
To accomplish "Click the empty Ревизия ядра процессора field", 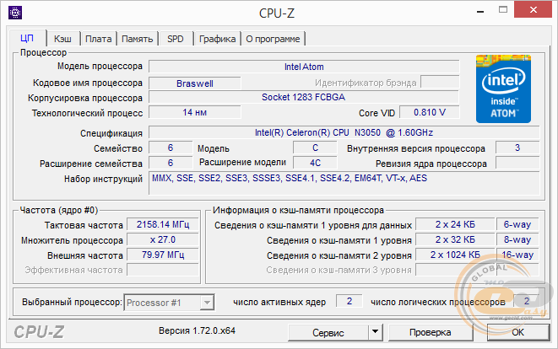I will tap(517, 163).
